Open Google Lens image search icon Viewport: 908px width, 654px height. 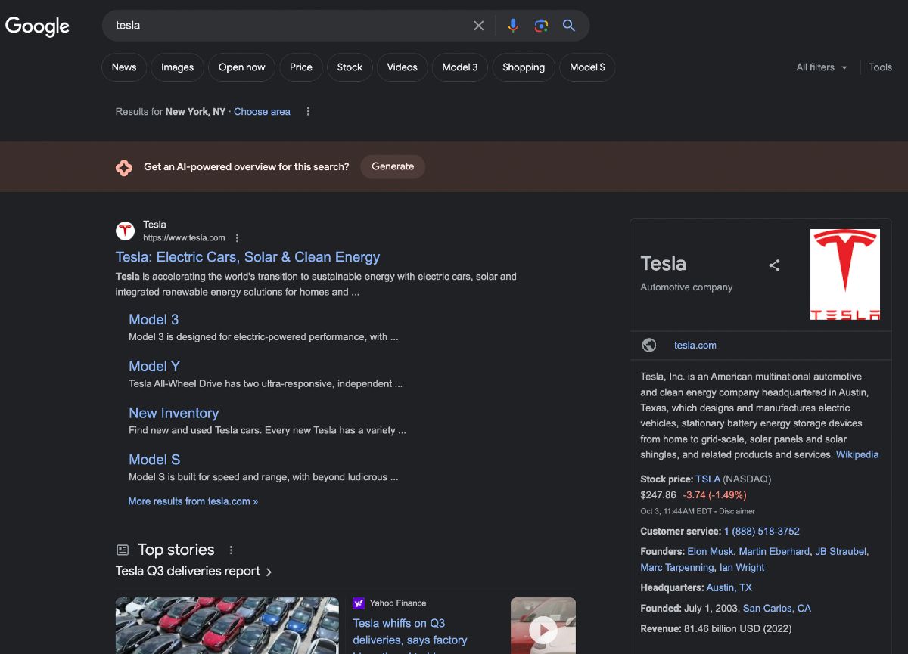click(541, 26)
